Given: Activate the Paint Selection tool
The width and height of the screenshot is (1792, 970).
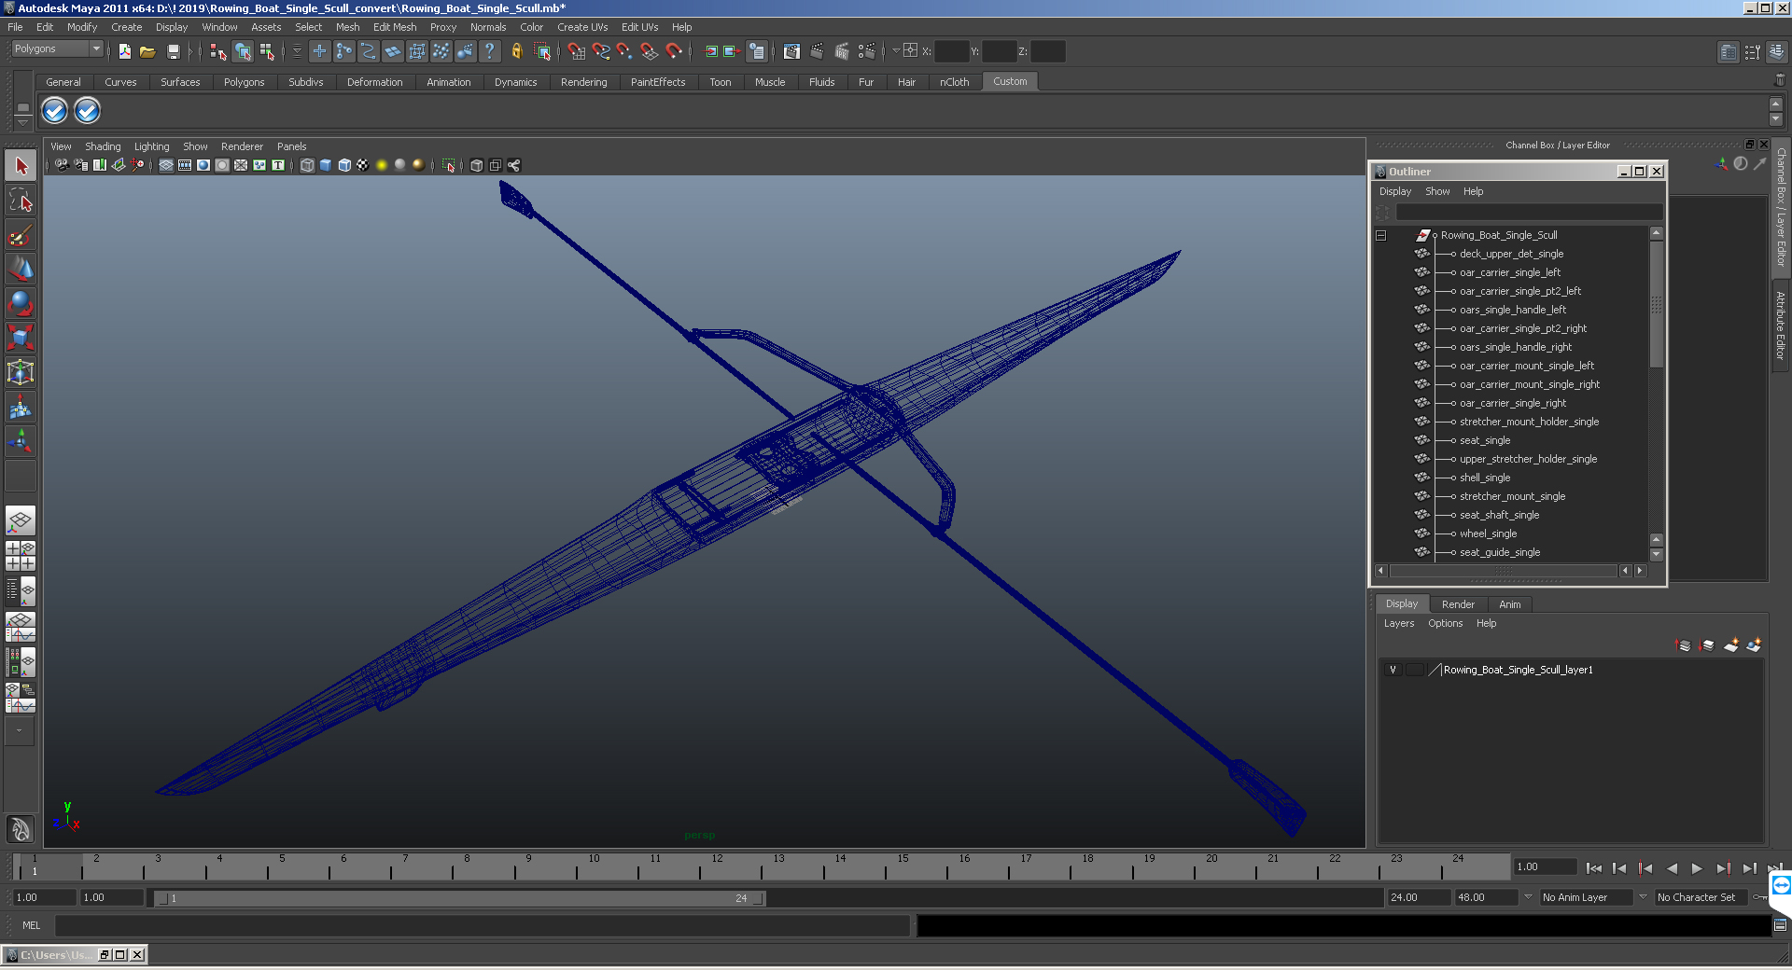Looking at the screenshot, I should click(x=21, y=234).
